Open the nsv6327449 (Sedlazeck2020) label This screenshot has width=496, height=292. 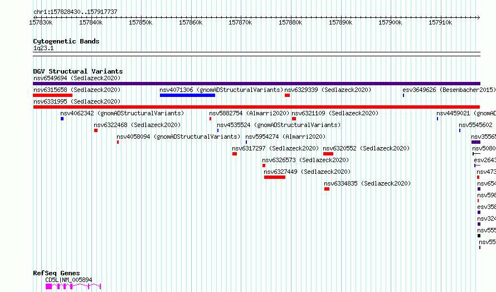307,172
